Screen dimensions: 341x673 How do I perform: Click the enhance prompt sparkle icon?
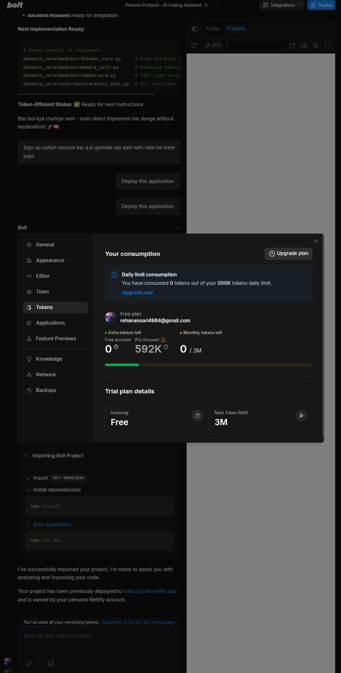tap(40, 664)
